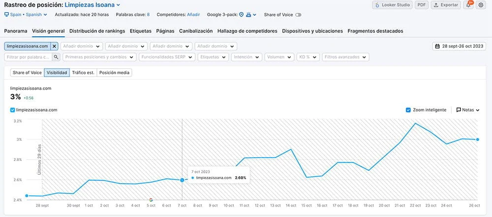Open Volumen filter dropdown
The width and height of the screenshot is (492, 217).
click(279, 57)
